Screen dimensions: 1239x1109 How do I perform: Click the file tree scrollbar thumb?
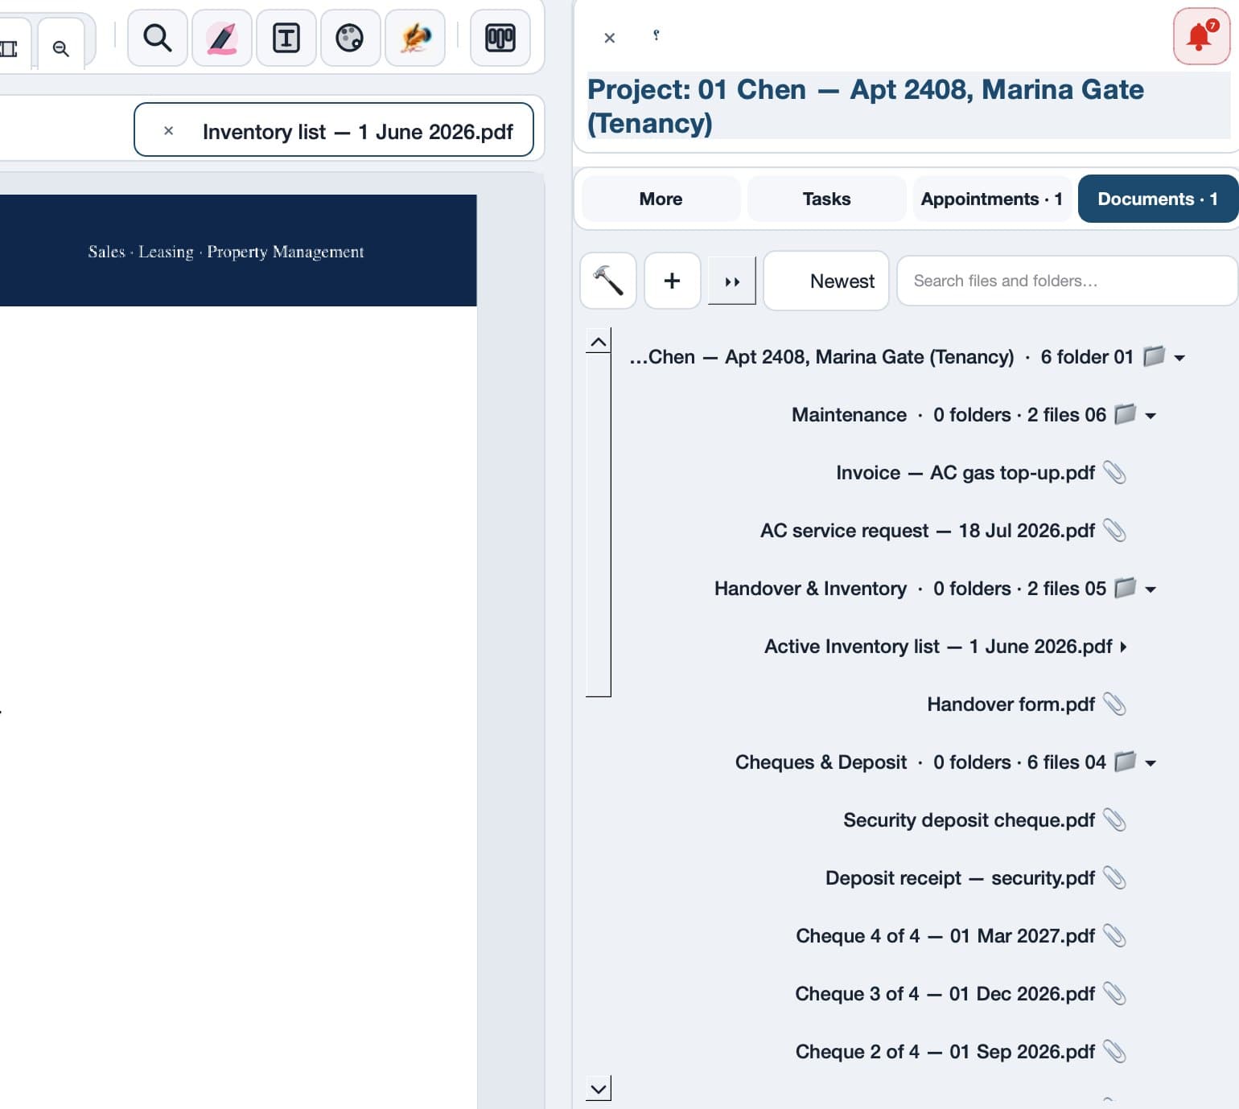pyautogui.click(x=599, y=524)
